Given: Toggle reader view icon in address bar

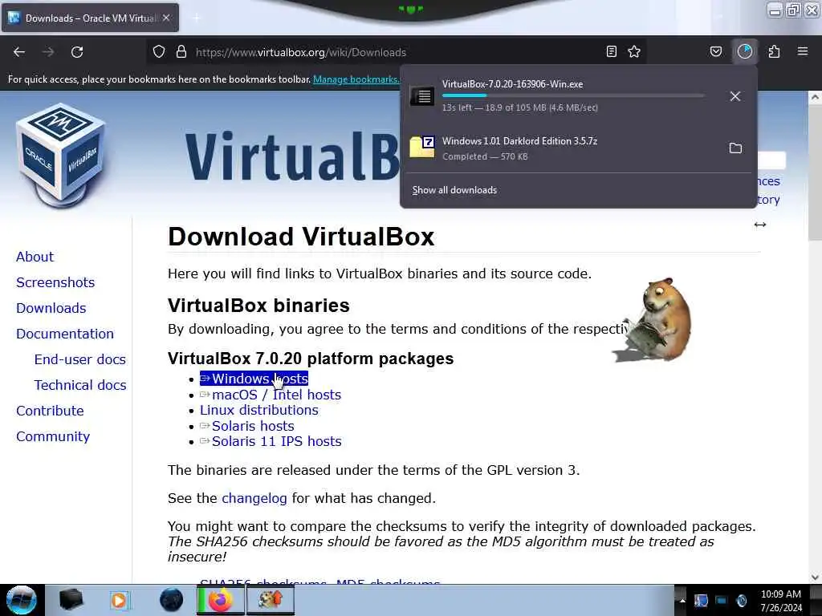Looking at the screenshot, I should point(611,51).
